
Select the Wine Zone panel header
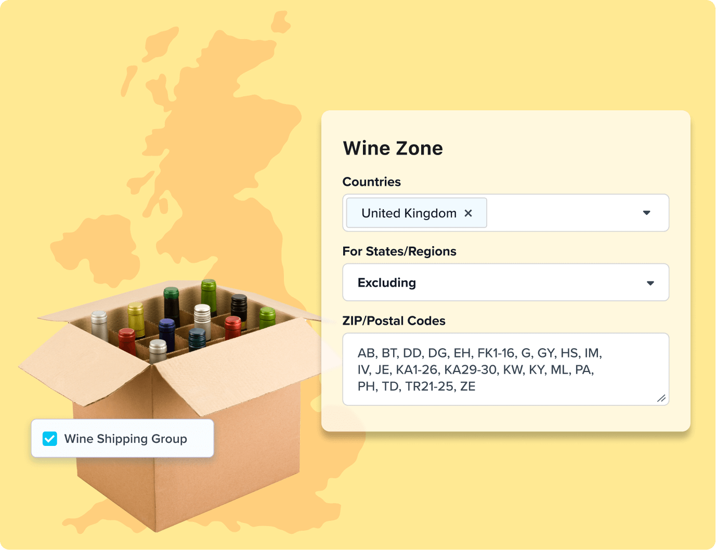[393, 148]
